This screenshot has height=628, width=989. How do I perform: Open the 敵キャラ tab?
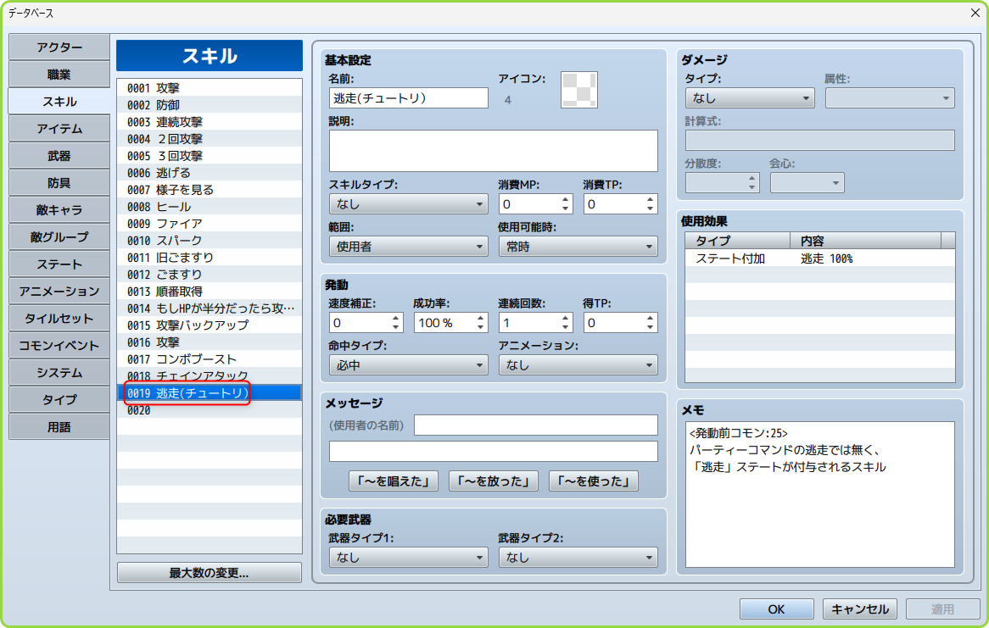tap(59, 210)
